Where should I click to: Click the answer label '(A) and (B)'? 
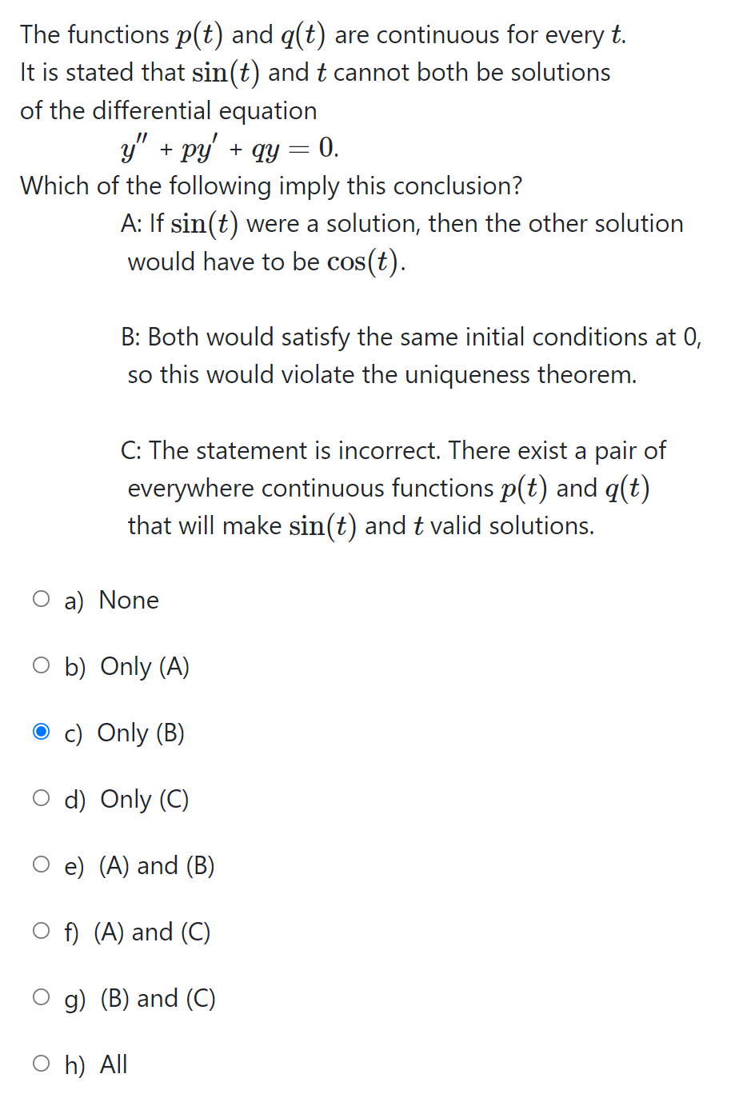[157, 865]
